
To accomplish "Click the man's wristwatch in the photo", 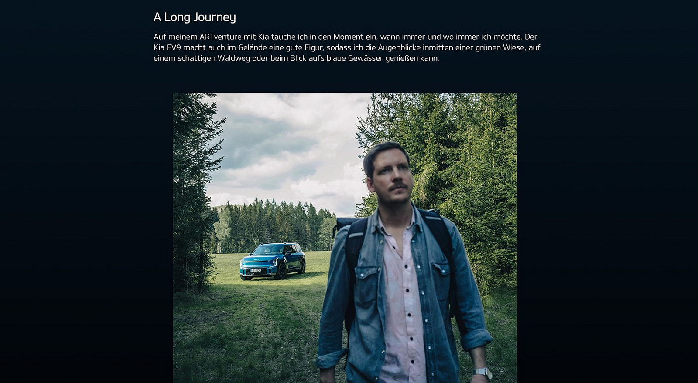I will (x=482, y=373).
